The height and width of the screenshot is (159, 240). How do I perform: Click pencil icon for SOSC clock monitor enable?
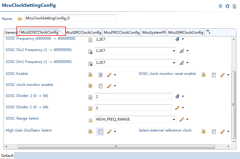[109, 86]
